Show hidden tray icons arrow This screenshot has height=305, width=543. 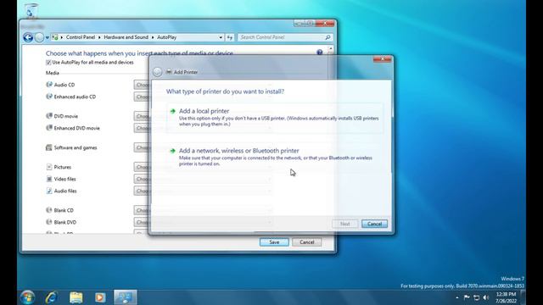pyautogui.click(x=457, y=297)
